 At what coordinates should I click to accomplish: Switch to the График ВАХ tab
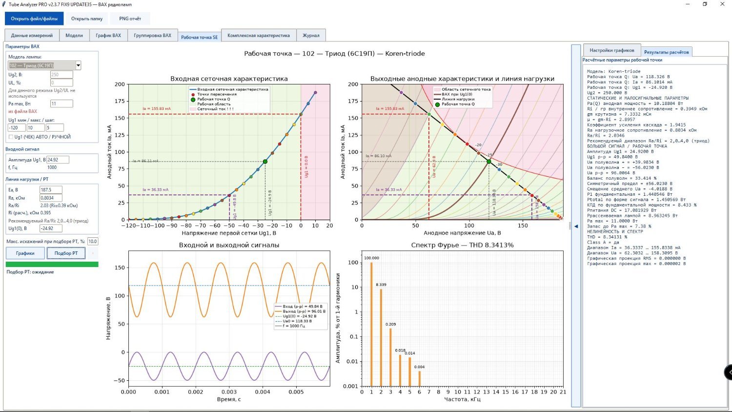(x=108, y=35)
